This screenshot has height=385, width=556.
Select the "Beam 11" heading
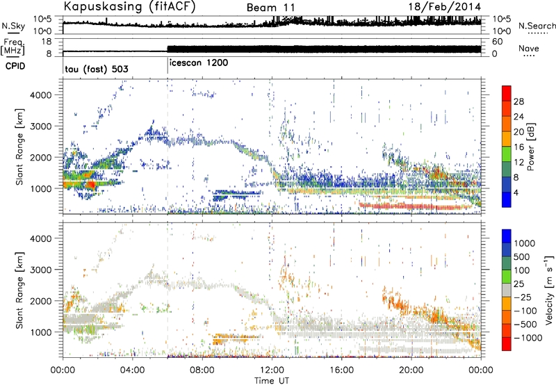click(270, 8)
